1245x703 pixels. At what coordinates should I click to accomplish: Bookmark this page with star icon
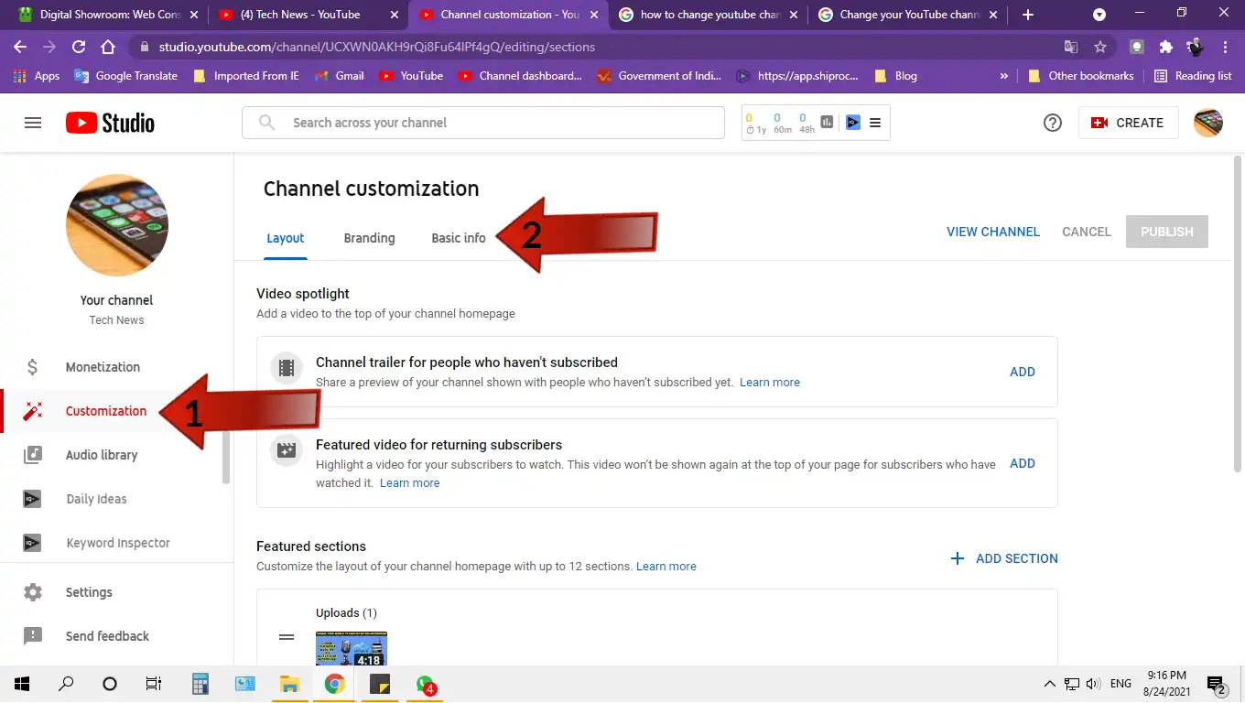1100,47
